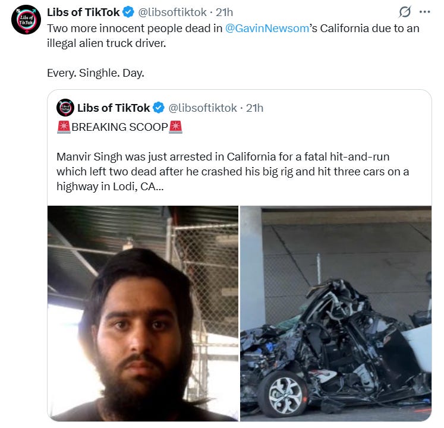Click the BREAKING SCOOP headline text
The image size is (444, 428).
pyautogui.click(x=119, y=127)
